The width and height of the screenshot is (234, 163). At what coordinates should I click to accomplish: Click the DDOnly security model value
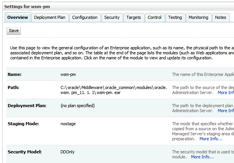click(x=68, y=152)
